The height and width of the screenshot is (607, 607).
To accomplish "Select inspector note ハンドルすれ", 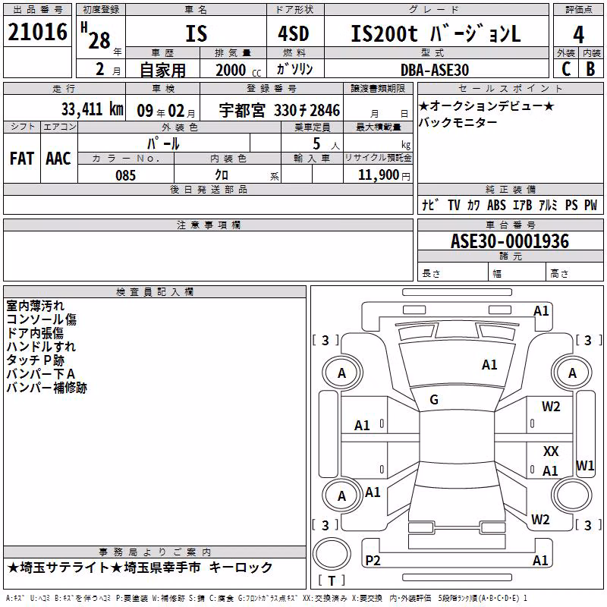I will pyautogui.click(x=41, y=347).
